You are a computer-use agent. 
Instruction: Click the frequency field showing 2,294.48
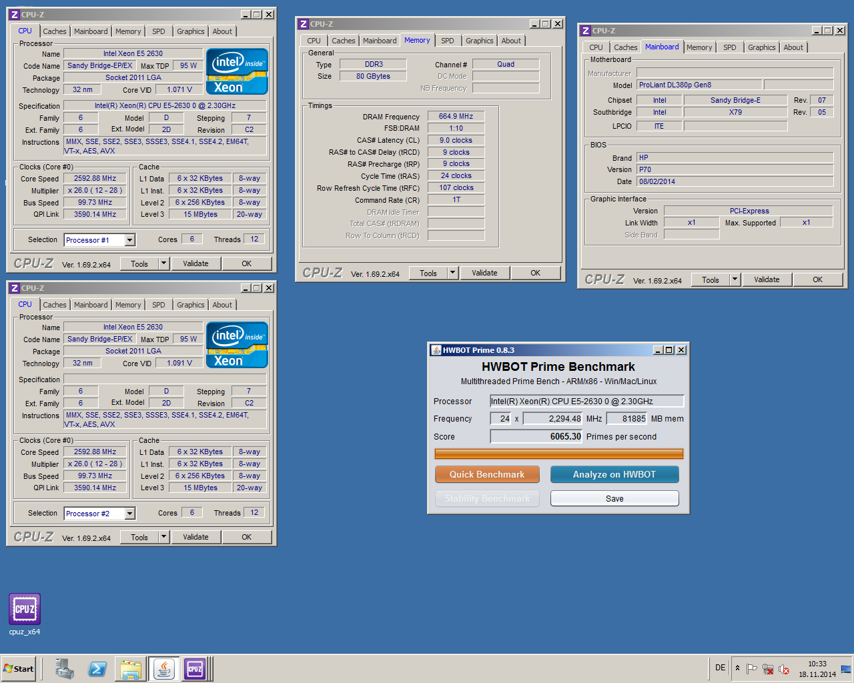point(552,419)
